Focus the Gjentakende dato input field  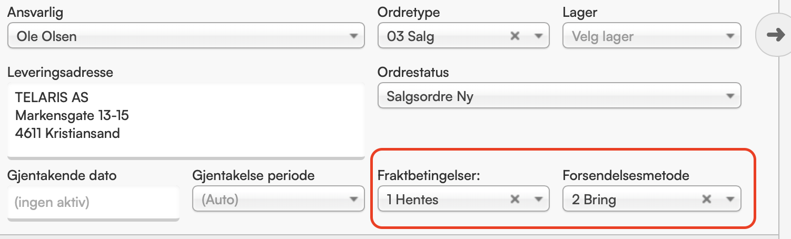pyautogui.click(x=93, y=202)
